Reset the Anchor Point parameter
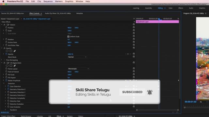Screen dimensions: 209x117 pyautogui.click(x=134, y=42)
